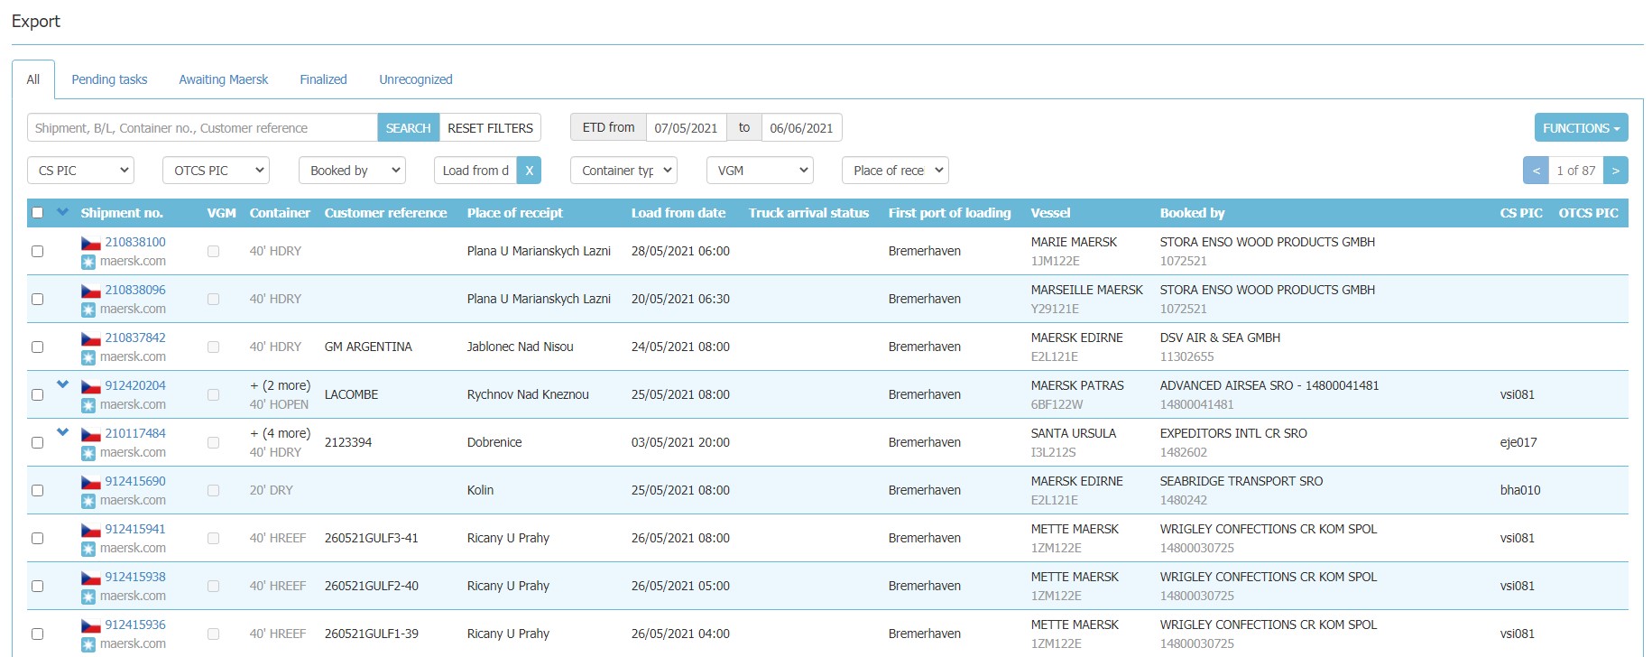The height and width of the screenshot is (657, 1652).
Task: Select row checkbox for shipment 912415941
Action: [37, 538]
